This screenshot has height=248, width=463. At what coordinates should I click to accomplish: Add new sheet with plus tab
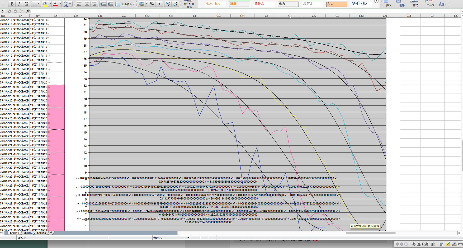tap(51, 232)
